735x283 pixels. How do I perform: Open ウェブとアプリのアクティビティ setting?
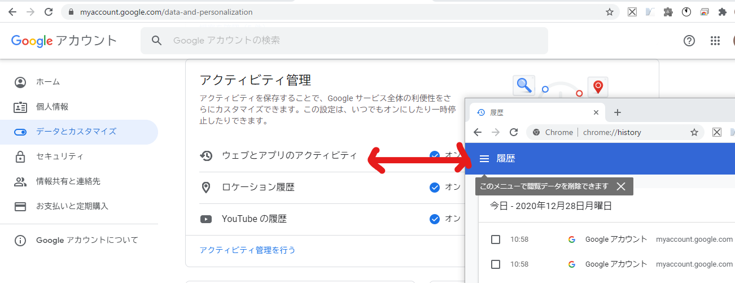[290, 155]
